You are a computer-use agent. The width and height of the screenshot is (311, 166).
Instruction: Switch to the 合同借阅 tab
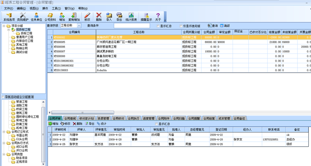point(70,118)
